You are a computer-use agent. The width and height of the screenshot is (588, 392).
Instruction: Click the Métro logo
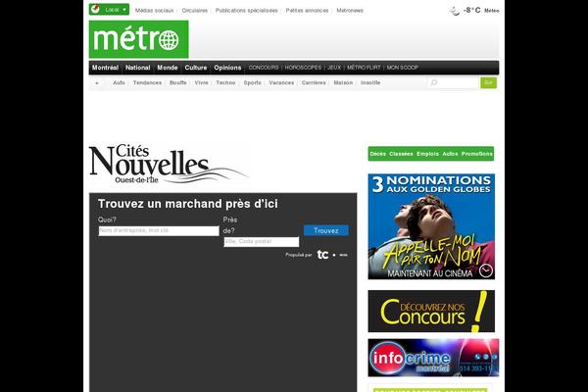pos(138,39)
